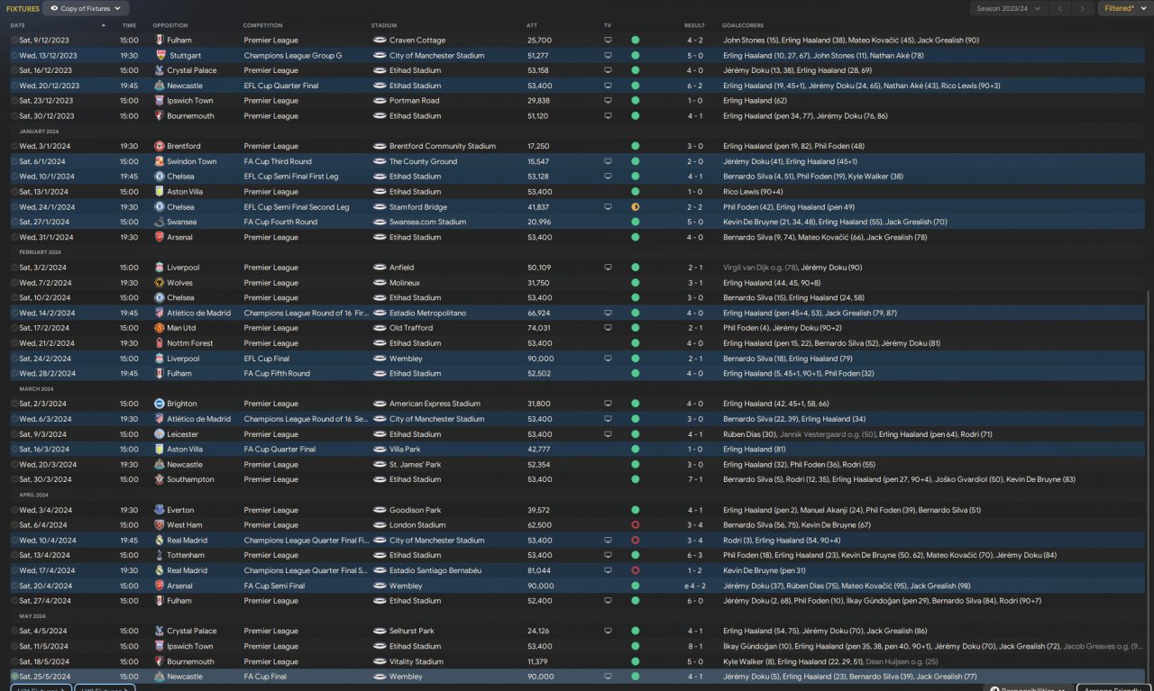This screenshot has height=691, width=1154.
Task: Click the Leicester club badge
Action: [x=160, y=434]
